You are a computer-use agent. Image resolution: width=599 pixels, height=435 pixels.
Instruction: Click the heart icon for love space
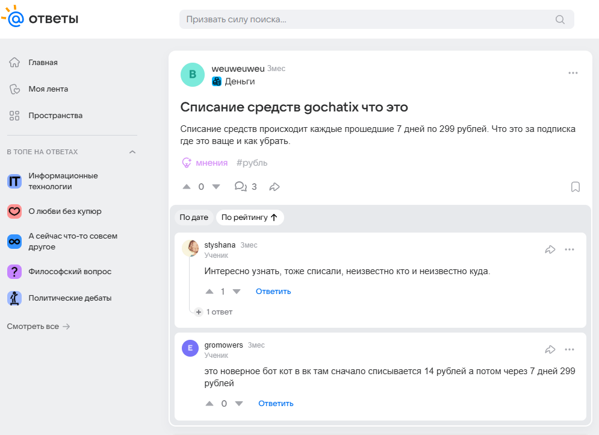[14, 211]
